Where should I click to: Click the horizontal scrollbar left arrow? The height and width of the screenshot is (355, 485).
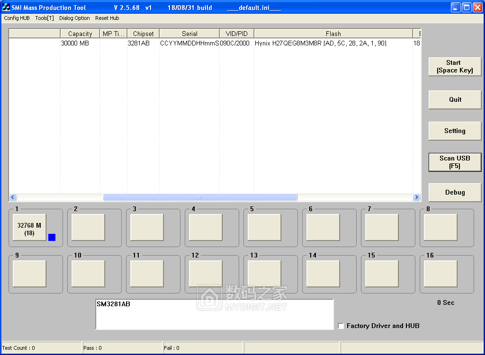click(13, 197)
